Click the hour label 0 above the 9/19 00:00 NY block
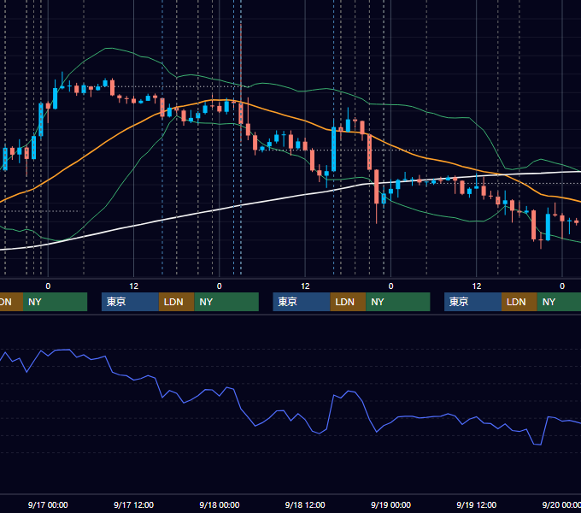 click(390, 286)
